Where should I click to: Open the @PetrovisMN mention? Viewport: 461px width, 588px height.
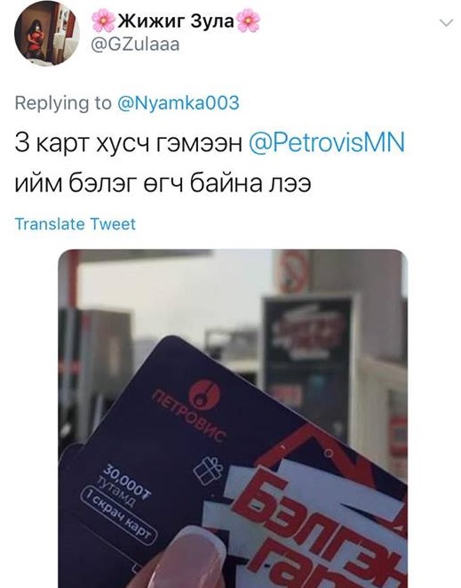[x=327, y=143]
